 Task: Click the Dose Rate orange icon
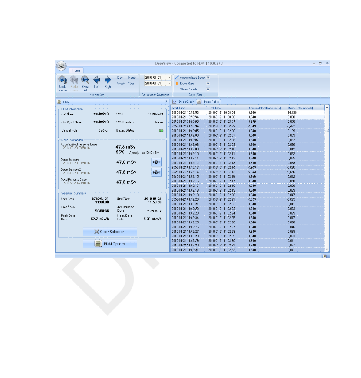click(177, 83)
